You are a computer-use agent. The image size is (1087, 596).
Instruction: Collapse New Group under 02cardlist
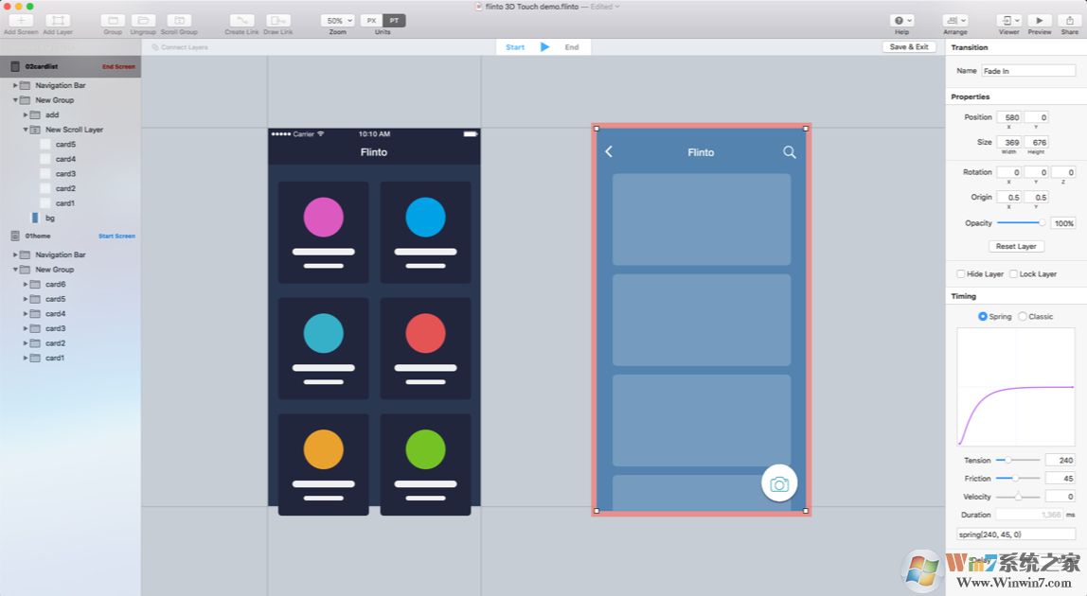coord(15,99)
